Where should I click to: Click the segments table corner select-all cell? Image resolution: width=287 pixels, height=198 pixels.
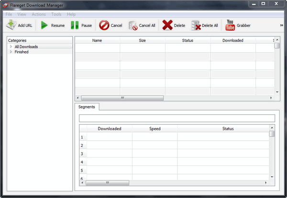pos(83,129)
